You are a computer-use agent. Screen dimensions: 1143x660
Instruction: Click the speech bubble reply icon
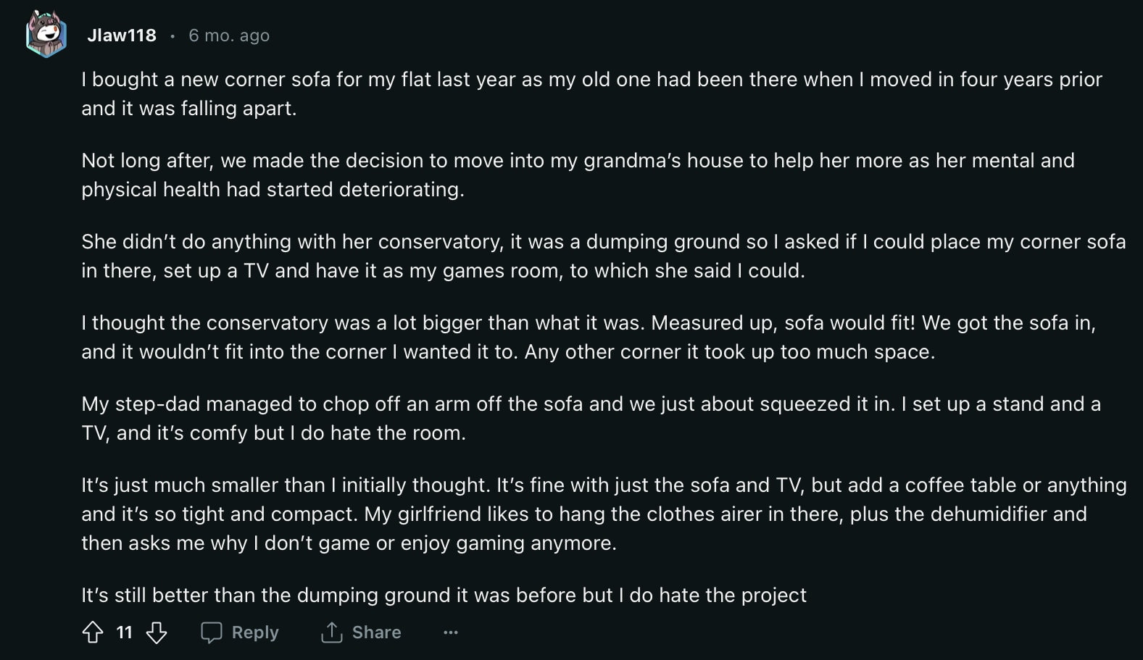(211, 632)
